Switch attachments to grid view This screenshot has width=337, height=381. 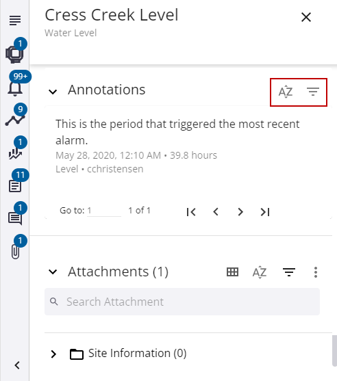click(x=232, y=272)
